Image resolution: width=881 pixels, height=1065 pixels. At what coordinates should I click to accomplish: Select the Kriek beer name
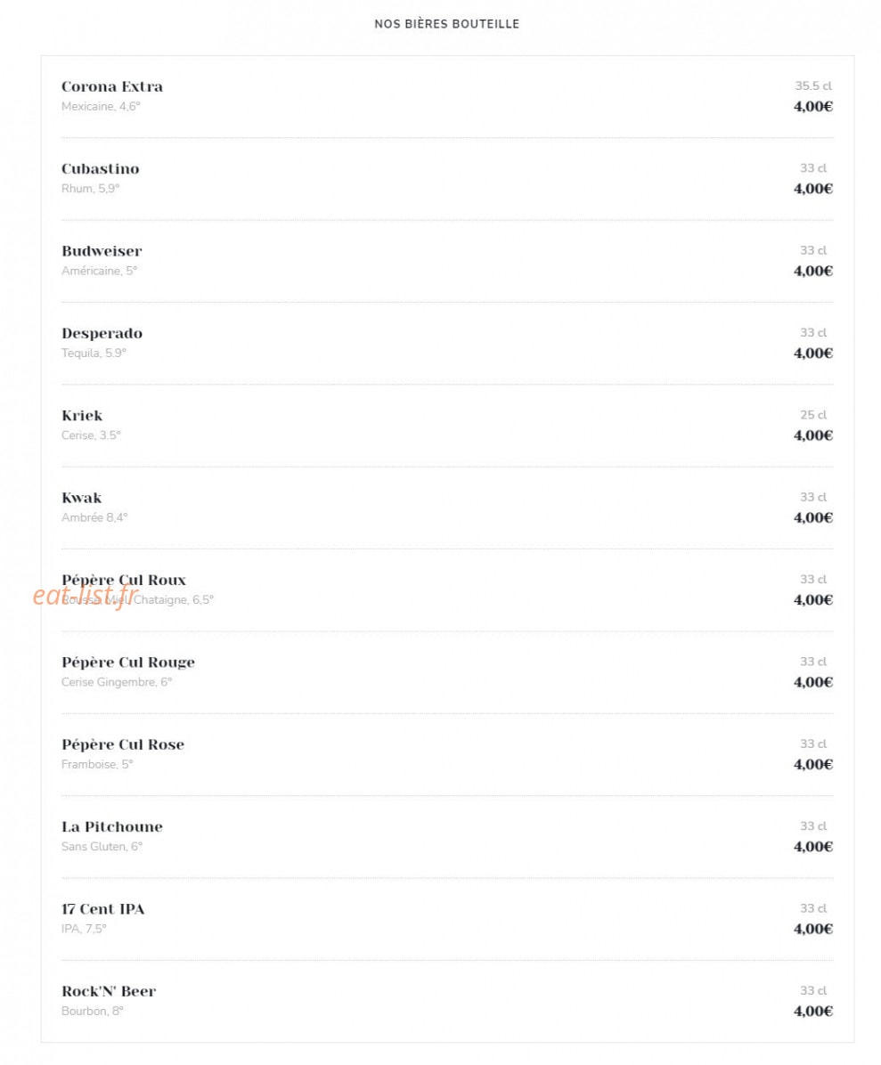(x=82, y=416)
